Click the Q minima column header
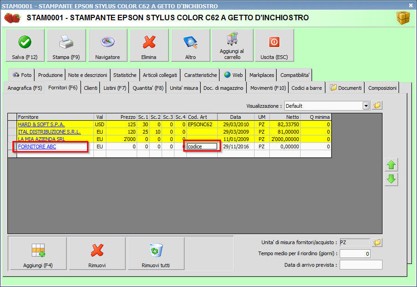This screenshot has width=417, height=287. 316,117
